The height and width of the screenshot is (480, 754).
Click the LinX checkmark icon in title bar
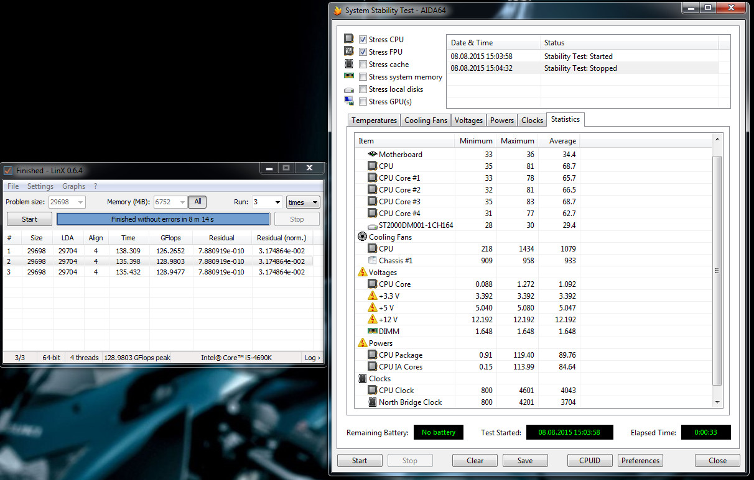tap(8, 170)
